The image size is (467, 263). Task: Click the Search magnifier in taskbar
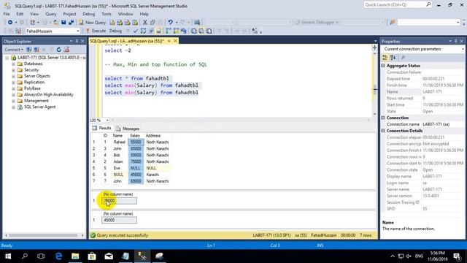(25, 256)
